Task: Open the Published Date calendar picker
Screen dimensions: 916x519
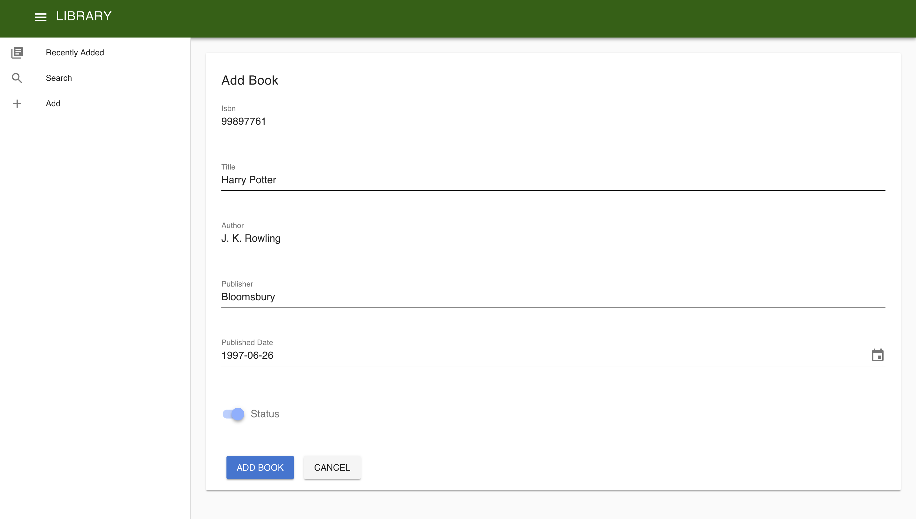Action: coord(877,355)
